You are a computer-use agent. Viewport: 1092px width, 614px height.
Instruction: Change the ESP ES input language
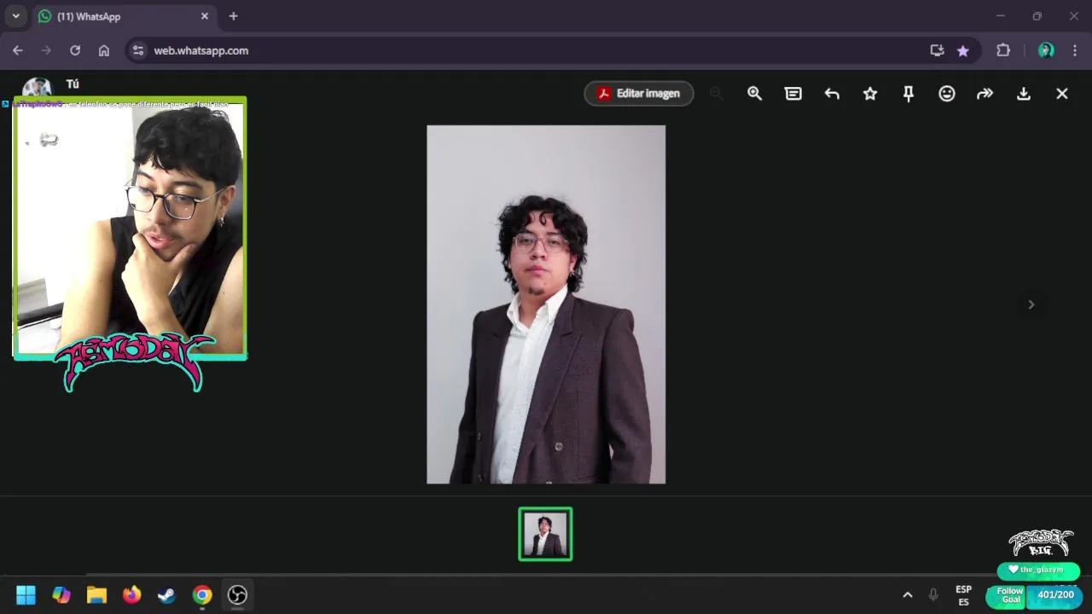click(963, 595)
